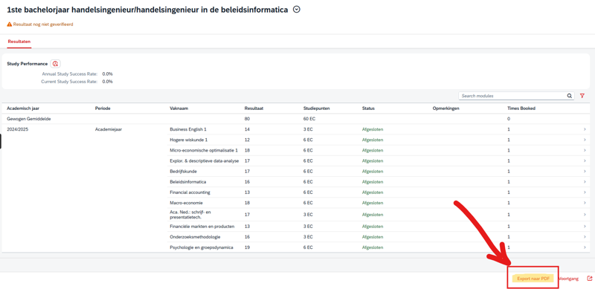Screen dimensions: 595x289
Task: Click Export naar PDF button
Action: pyautogui.click(x=533, y=279)
